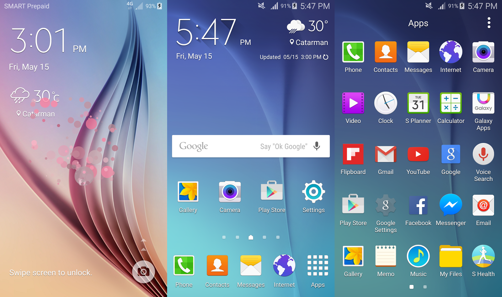Open the Email app
This screenshot has height=297, width=502.
[x=483, y=210]
